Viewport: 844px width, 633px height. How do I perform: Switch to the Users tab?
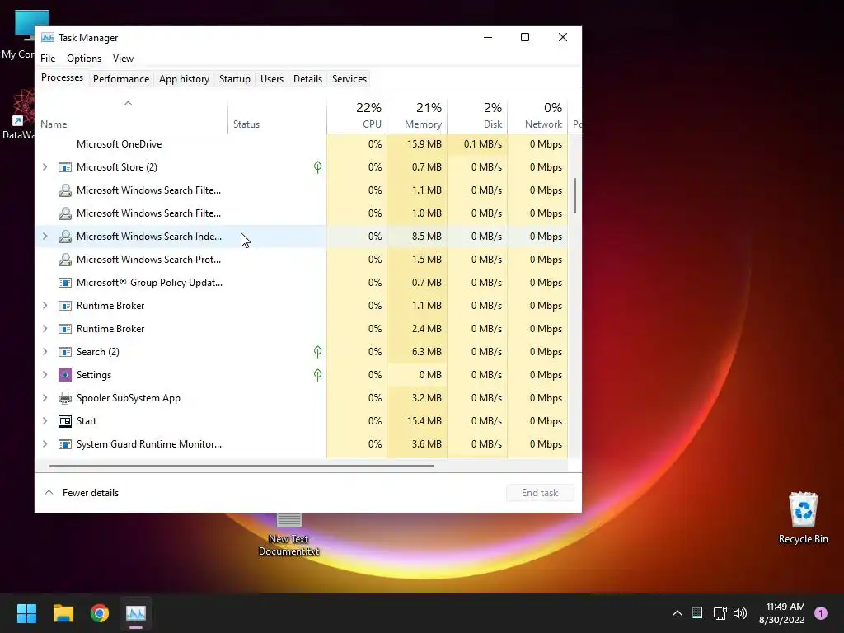pyautogui.click(x=272, y=79)
